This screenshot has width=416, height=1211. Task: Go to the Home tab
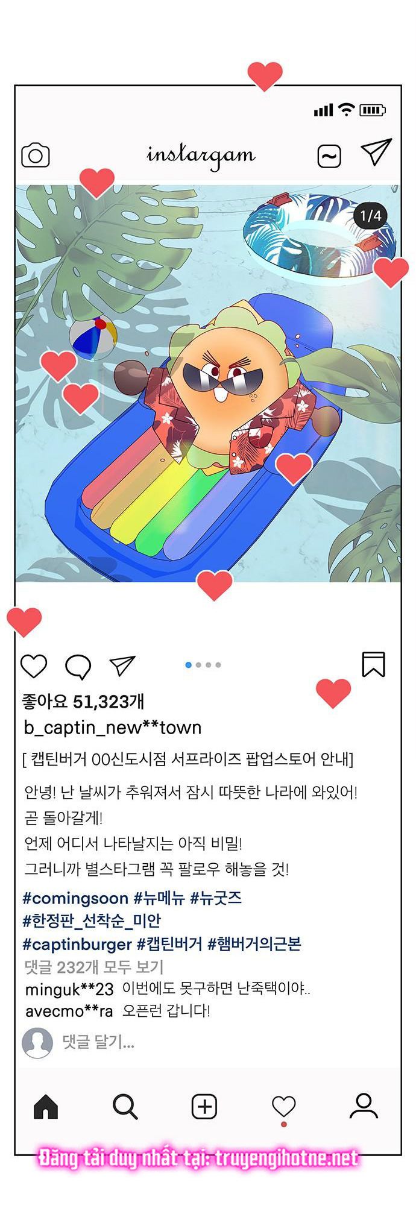click(46, 1107)
